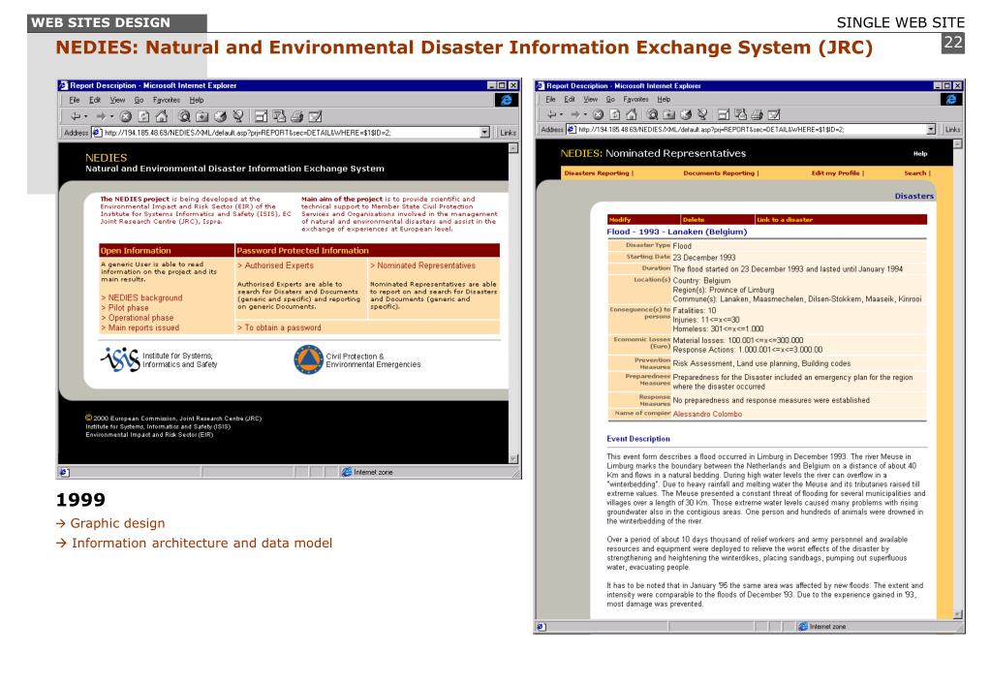Select Documents Reporting tab

tap(719, 172)
